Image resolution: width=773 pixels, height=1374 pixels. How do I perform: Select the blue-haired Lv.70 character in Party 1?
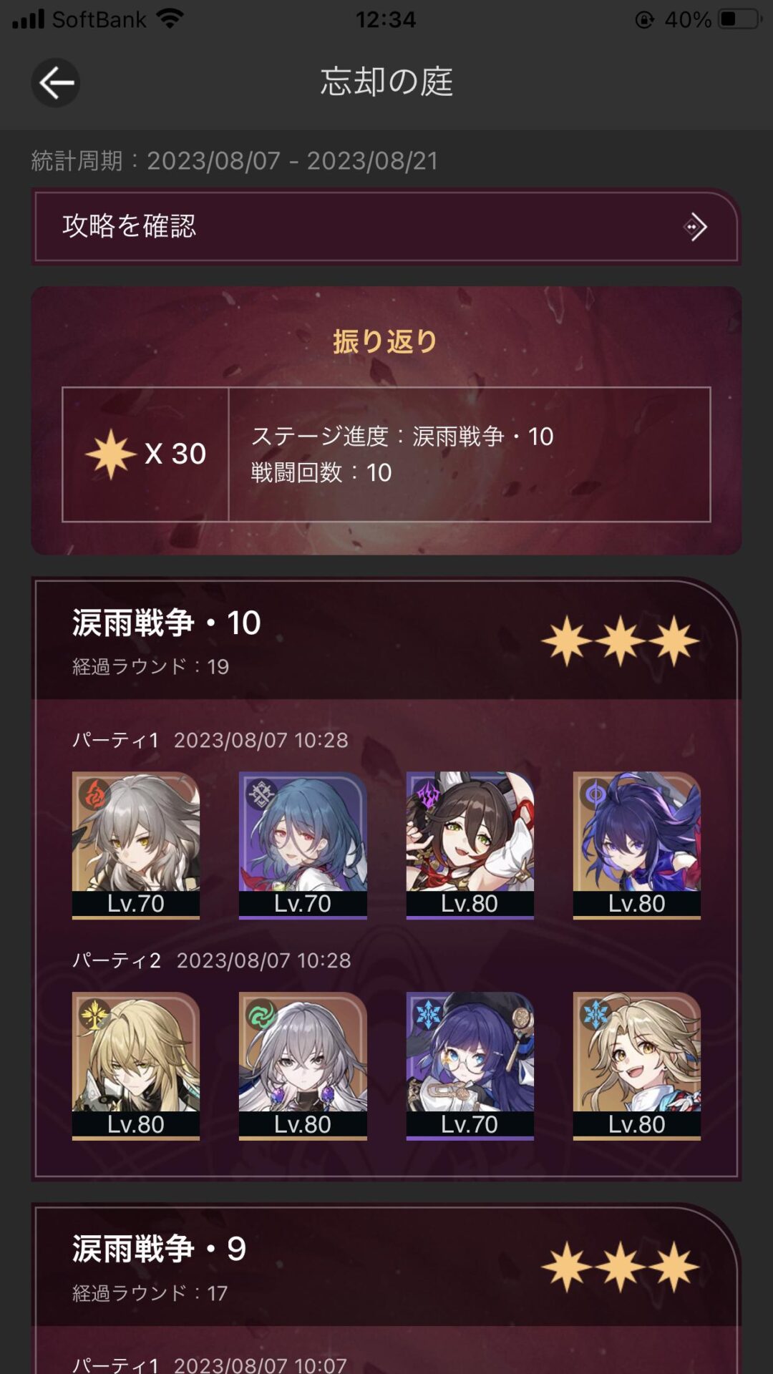pyautogui.click(x=303, y=845)
